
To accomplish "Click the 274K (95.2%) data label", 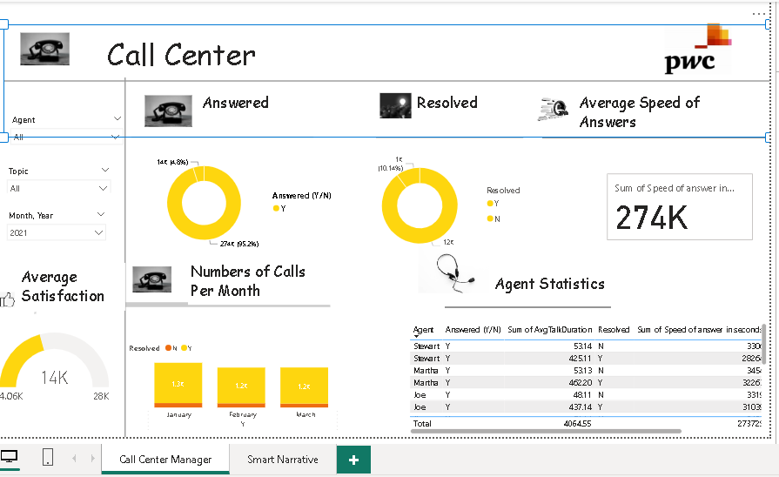I will pos(239,244).
